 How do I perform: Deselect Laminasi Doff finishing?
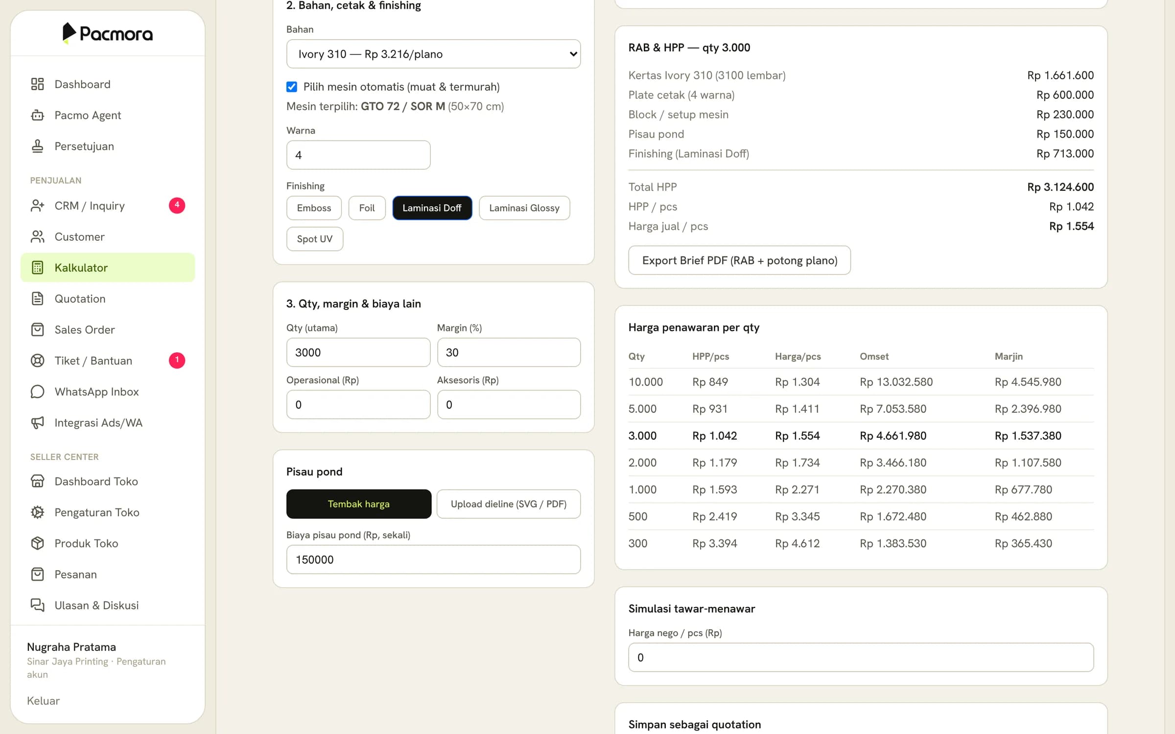click(x=432, y=208)
